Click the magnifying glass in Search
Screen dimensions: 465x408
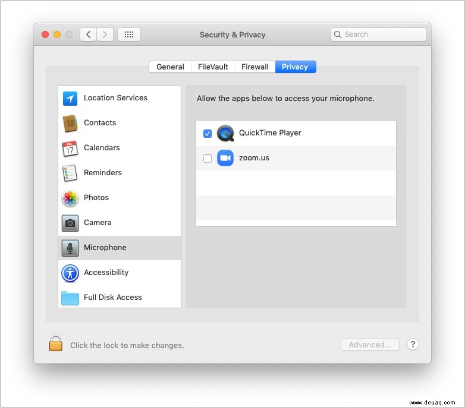click(x=338, y=34)
